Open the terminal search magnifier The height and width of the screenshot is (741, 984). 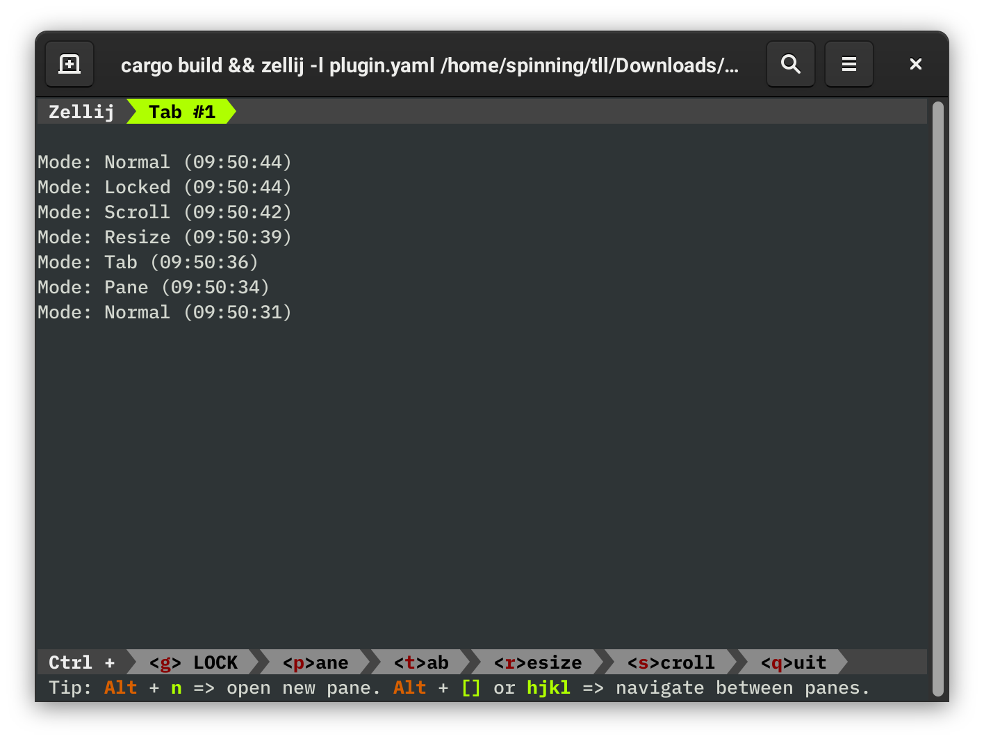point(790,64)
